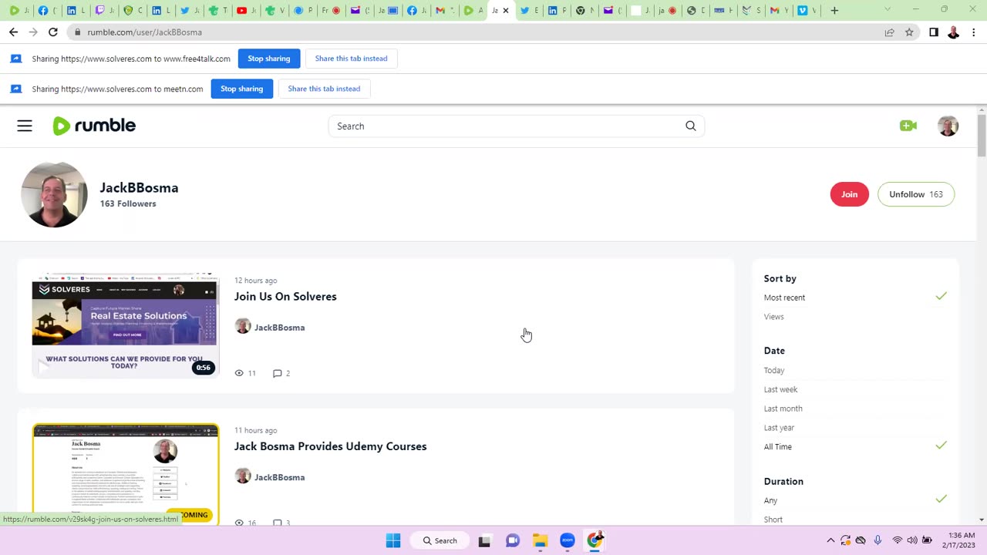Open Zoom from the taskbar

tap(568, 540)
